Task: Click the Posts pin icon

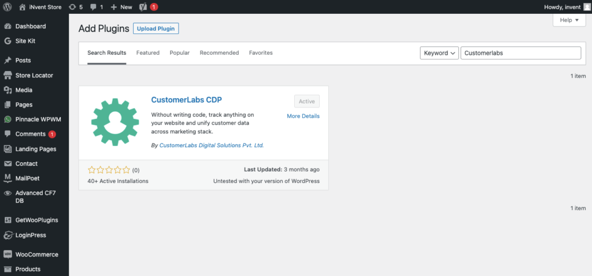Action: tap(8, 60)
